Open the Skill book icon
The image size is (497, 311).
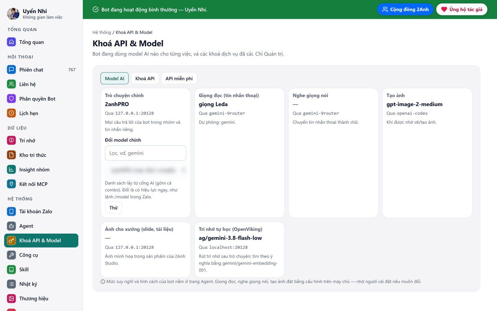pos(11,270)
